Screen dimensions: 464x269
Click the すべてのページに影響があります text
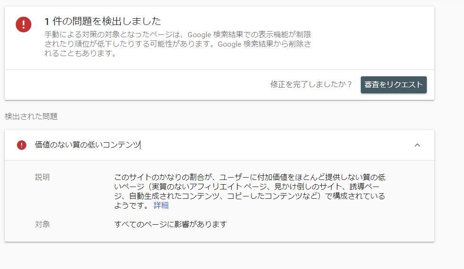click(x=171, y=224)
